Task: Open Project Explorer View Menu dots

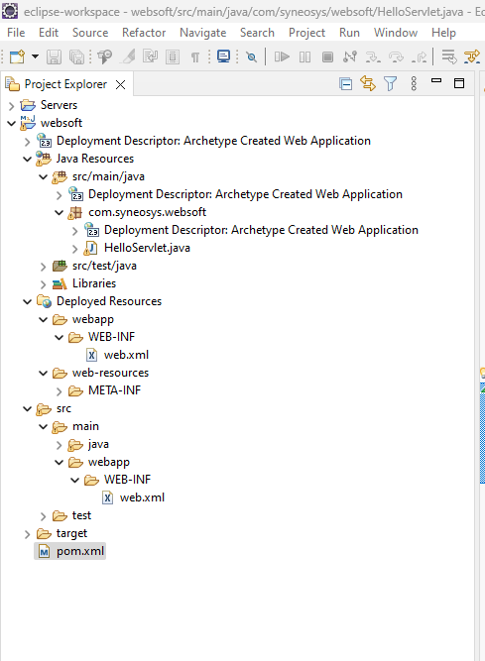Action: click(414, 83)
